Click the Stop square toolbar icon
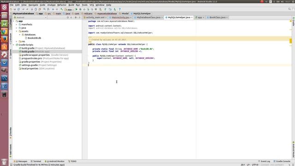This screenshot has height=166, width=295. point(96,9)
